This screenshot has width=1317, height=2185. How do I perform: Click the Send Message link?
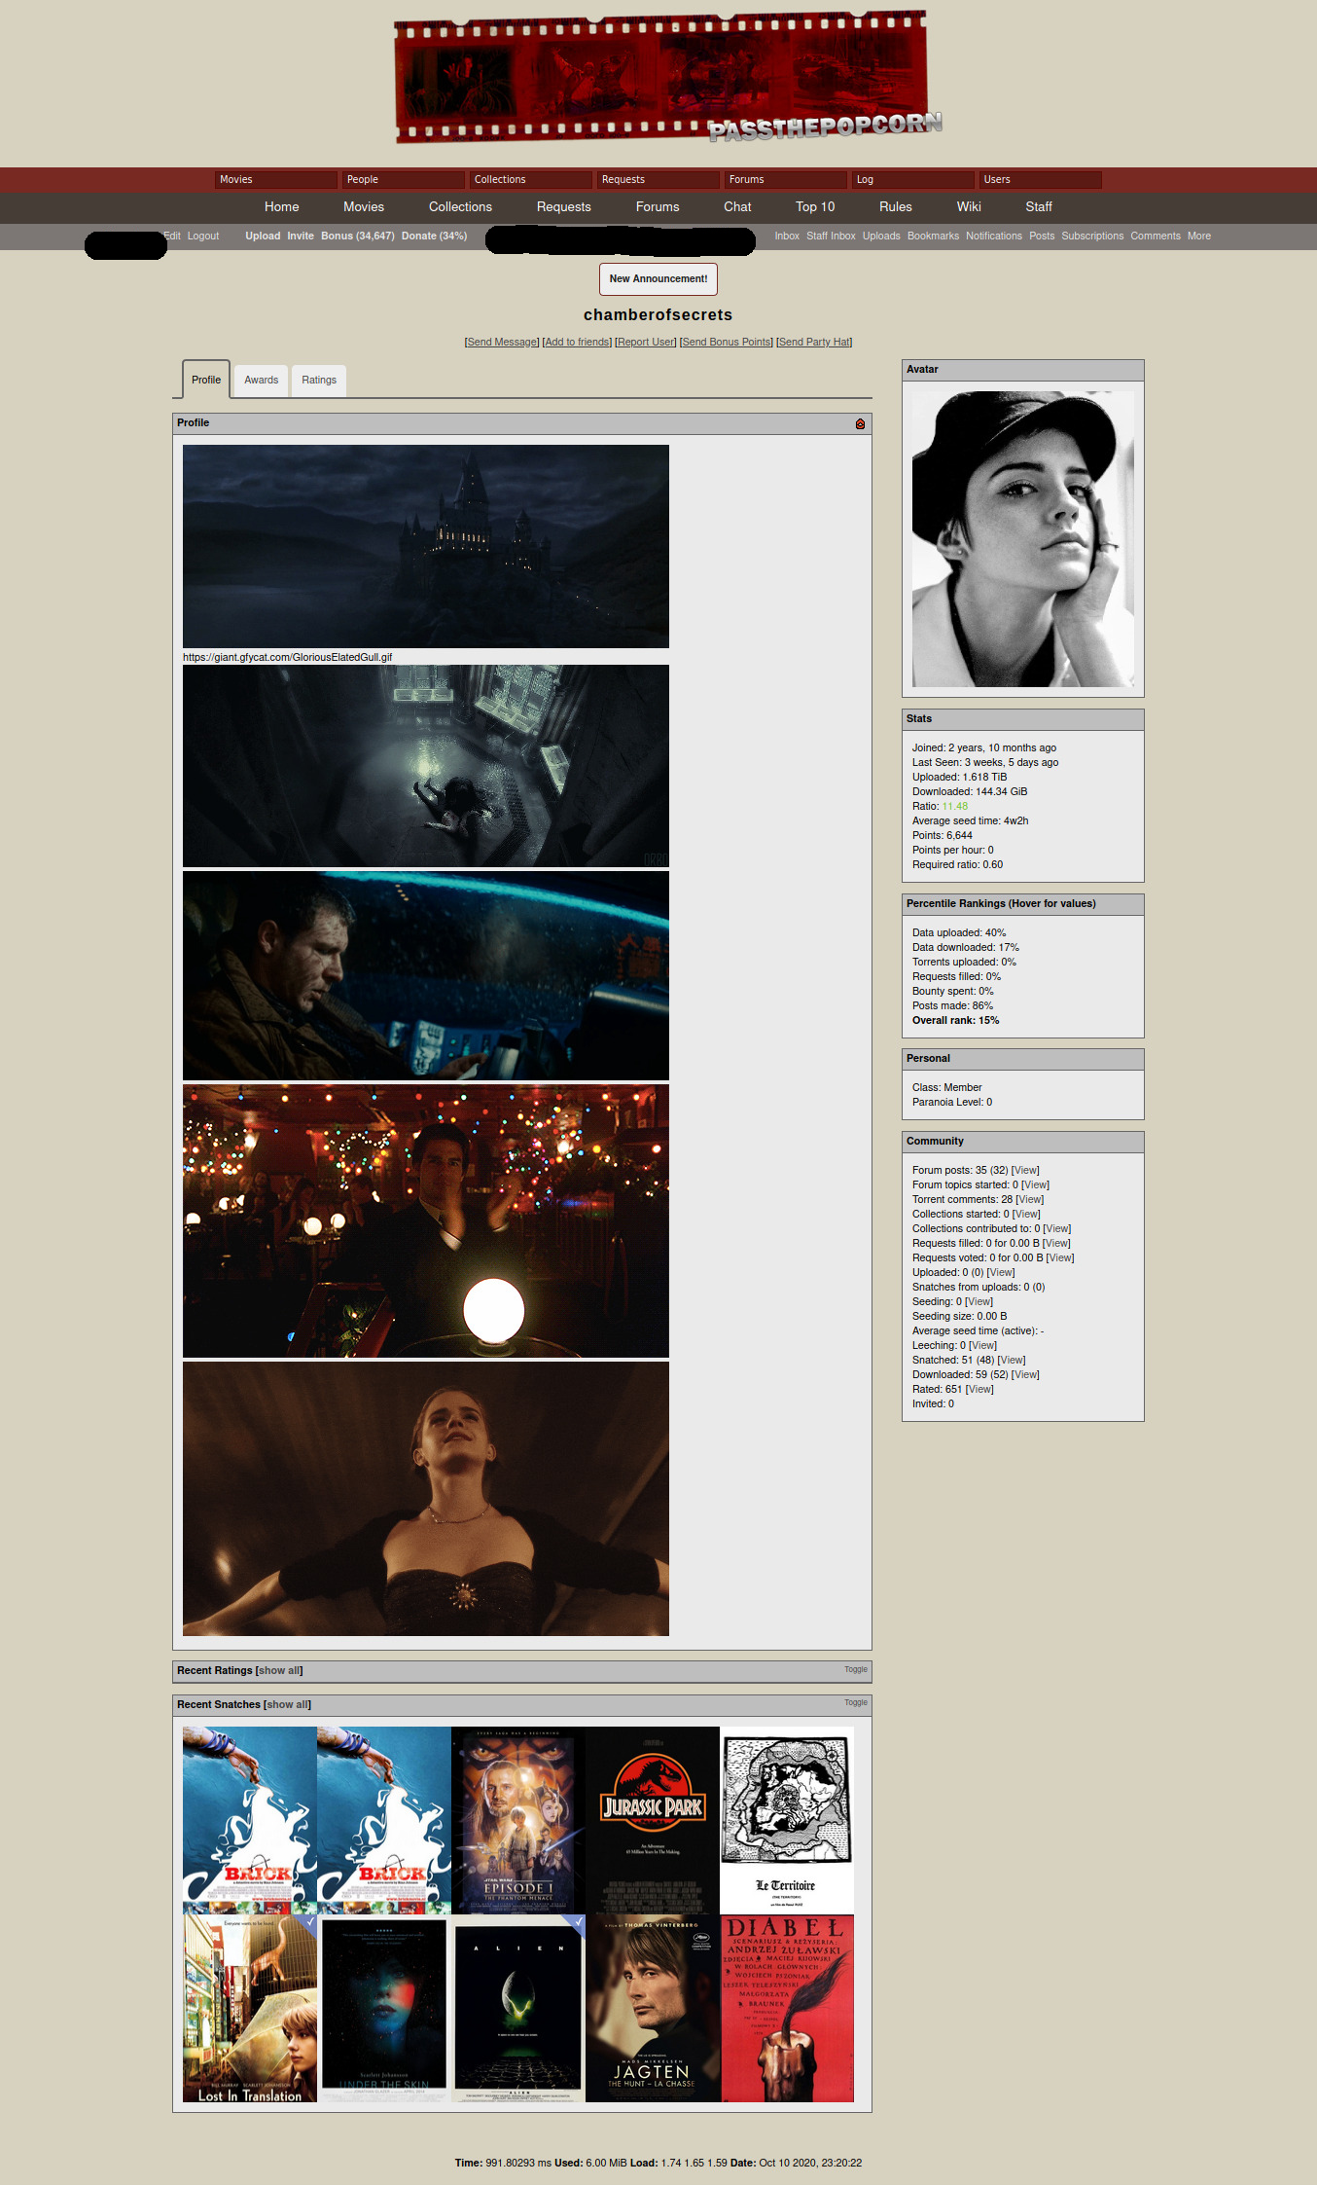click(502, 342)
